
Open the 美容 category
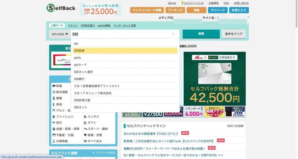tap(57, 104)
